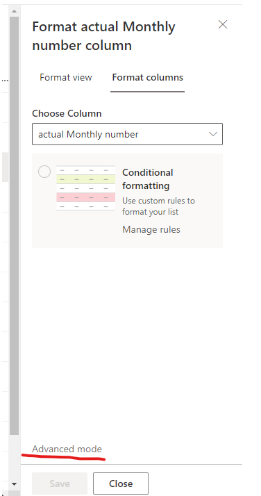Click the conditional formatting preview thumbnail
Image resolution: width=261 pixels, height=496 pixels.
(85, 188)
